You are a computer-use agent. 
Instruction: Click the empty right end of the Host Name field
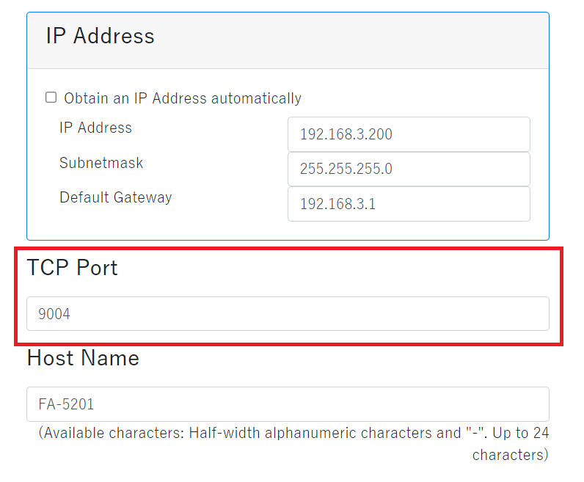(x=499, y=404)
